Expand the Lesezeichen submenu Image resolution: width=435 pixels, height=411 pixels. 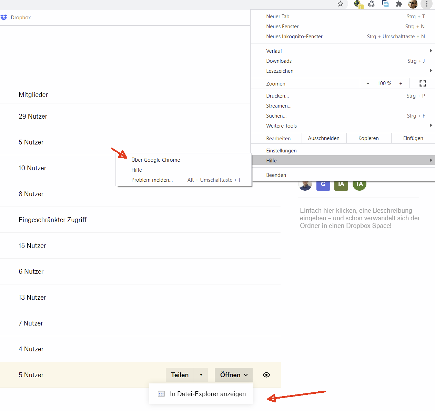(343, 71)
